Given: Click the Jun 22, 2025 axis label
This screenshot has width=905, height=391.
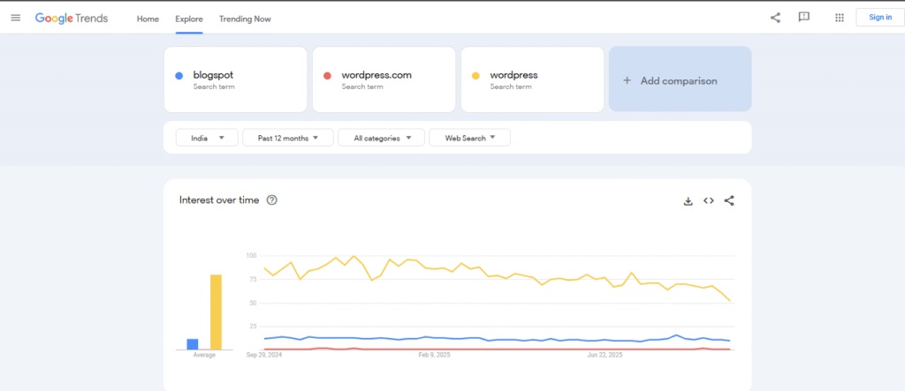Looking at the screenshot, I should pos(605,355).
